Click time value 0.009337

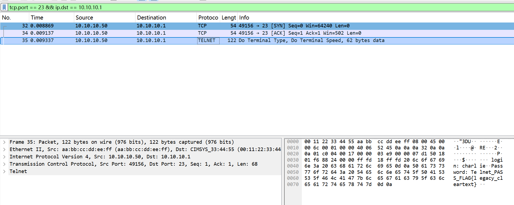42,40
